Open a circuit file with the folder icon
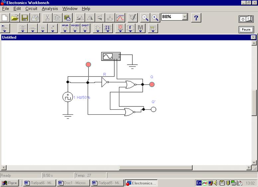 pyautogui.click(x=15, y=18)
